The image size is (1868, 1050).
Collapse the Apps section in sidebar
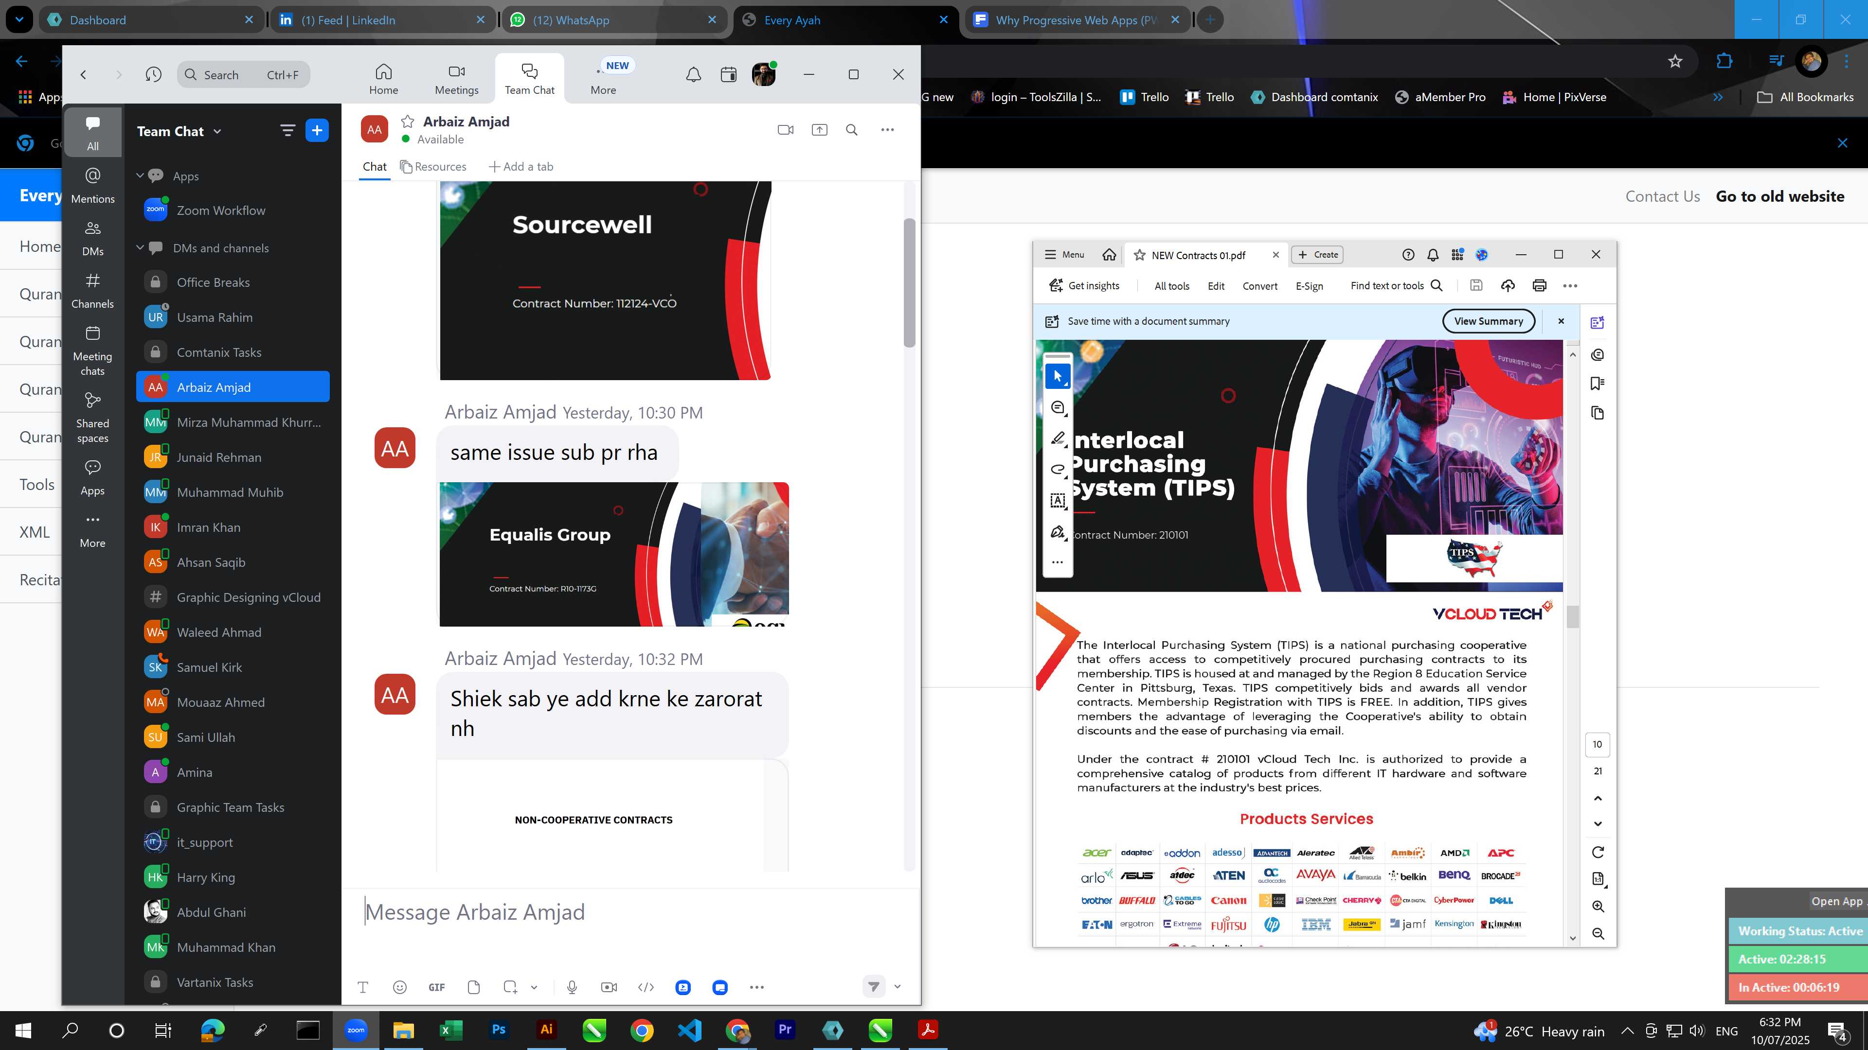(140, 175)
